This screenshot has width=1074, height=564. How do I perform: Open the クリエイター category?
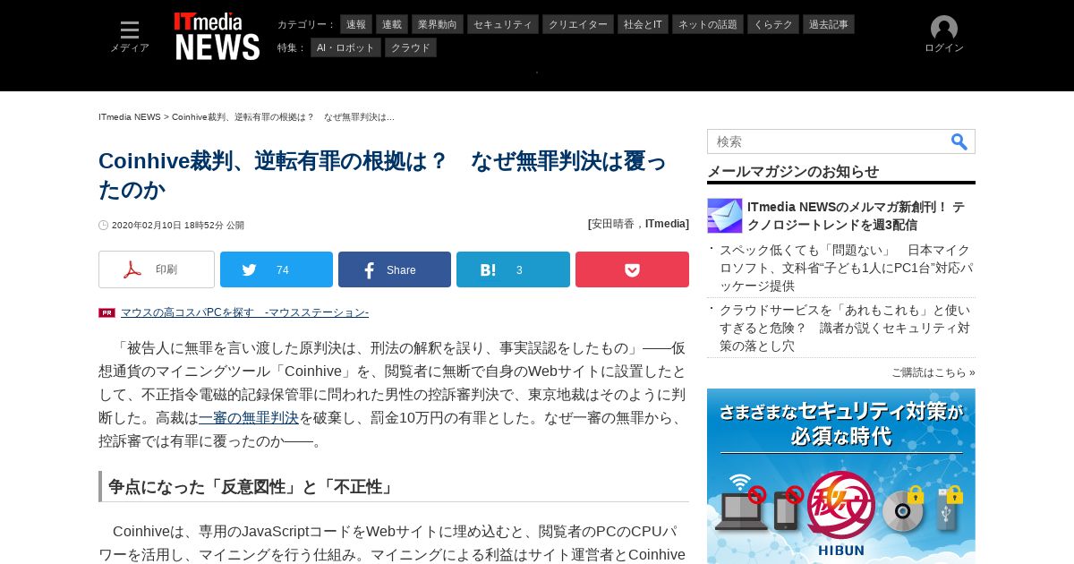[x=578, y=24]
